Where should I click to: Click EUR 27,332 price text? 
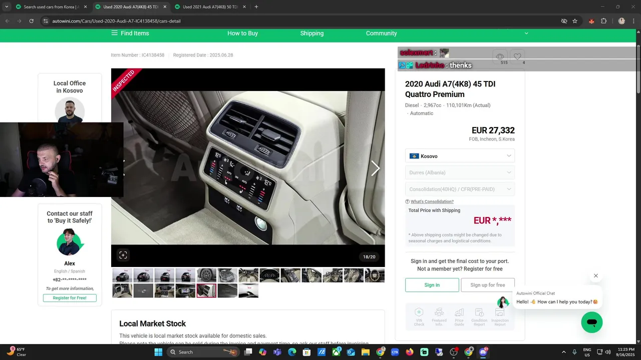pyautogui.click(x=493, y=130)
